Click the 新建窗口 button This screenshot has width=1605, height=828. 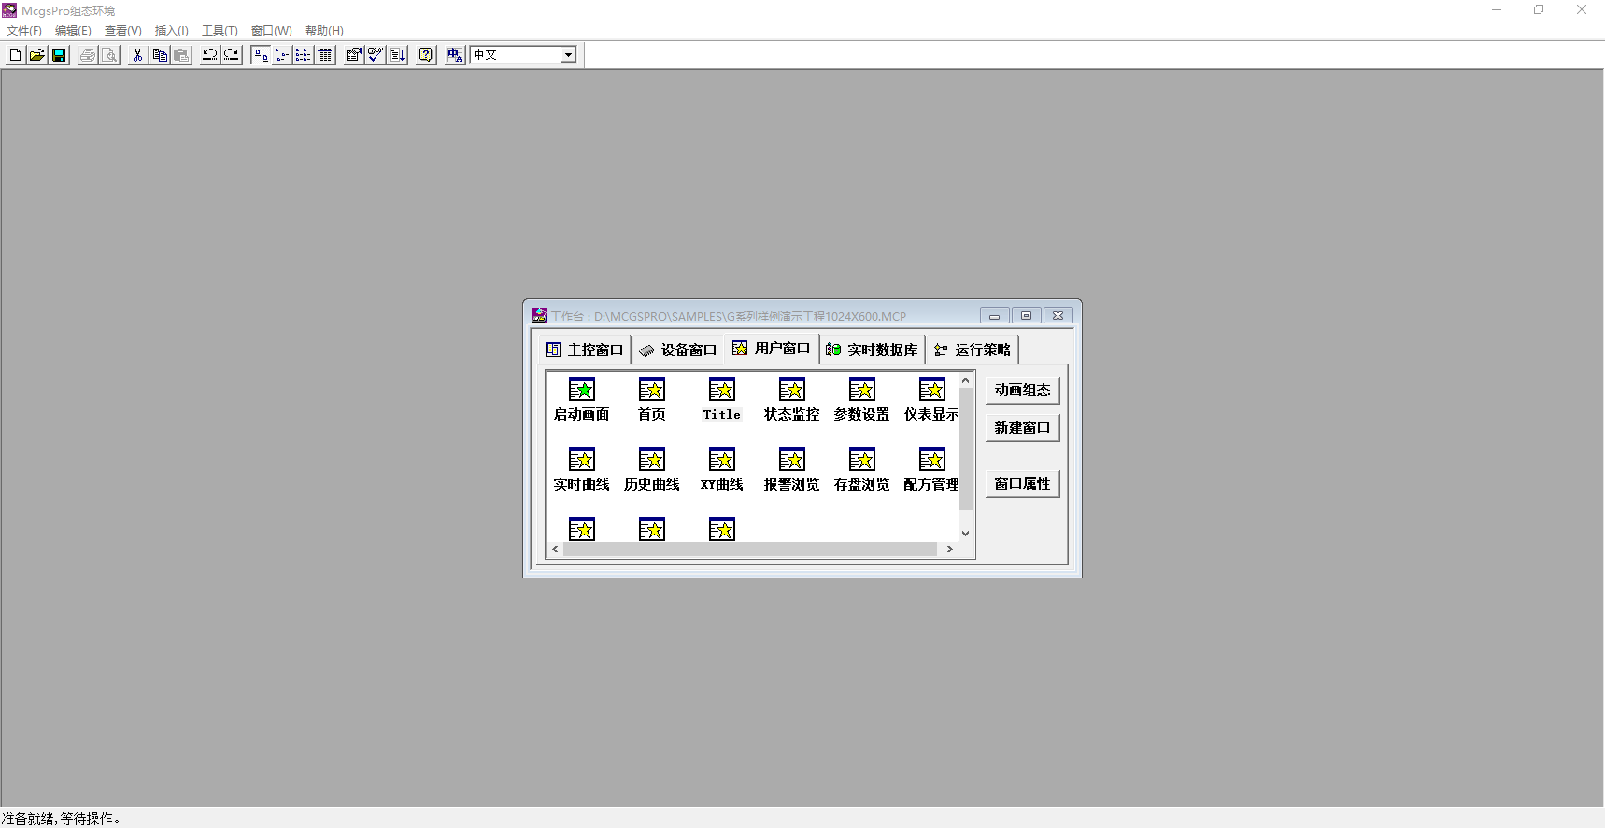1022,427
